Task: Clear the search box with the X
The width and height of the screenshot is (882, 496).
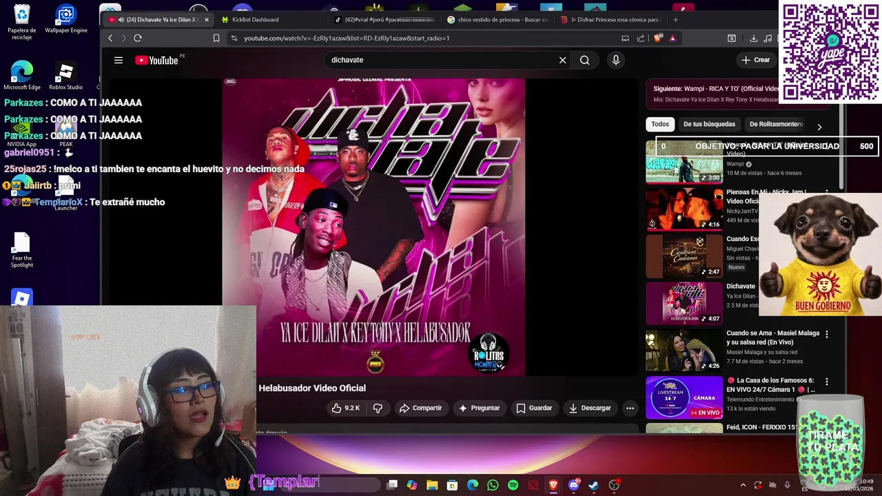Action: click(562, 60)
